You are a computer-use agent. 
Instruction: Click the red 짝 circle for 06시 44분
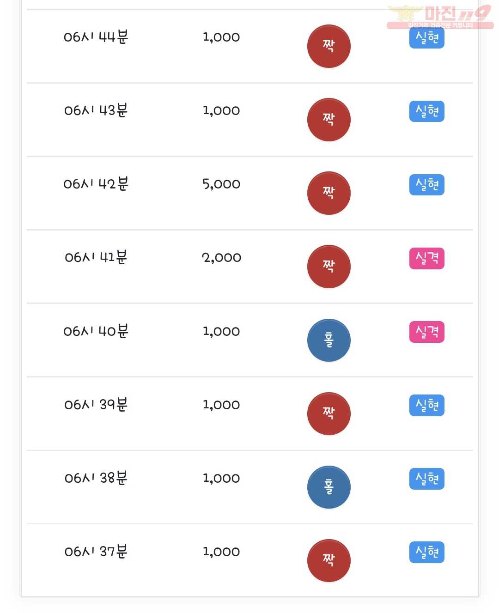[329, 46]
